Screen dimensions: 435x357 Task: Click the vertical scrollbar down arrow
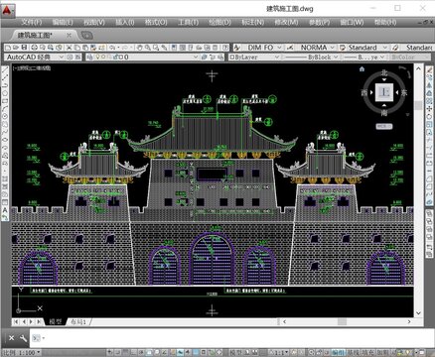[x=418, y=312]
